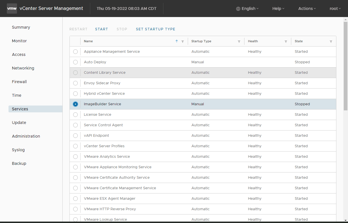Click the Name column filter icon
The image size is (348, 223).
[x=183, y=41]
